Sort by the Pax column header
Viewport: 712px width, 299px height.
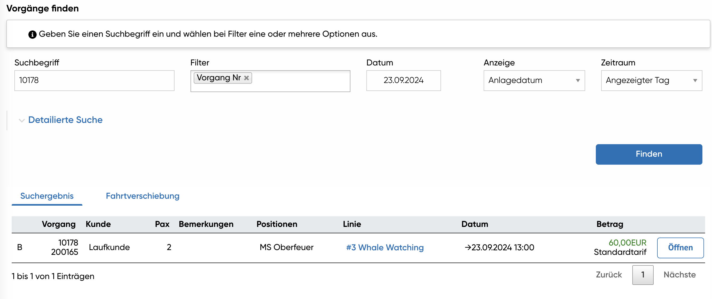pyautogui.click(x=162, y=224)
